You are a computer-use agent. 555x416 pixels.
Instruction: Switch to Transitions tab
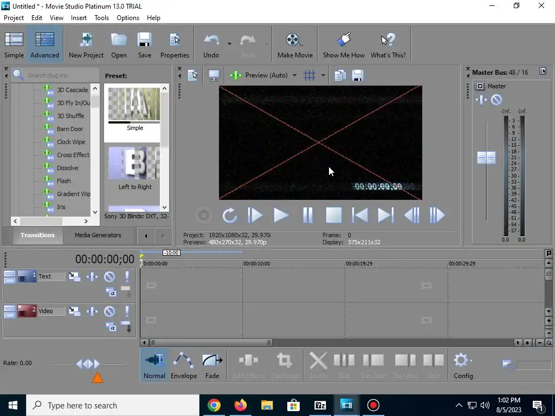(x=37, y=235)
